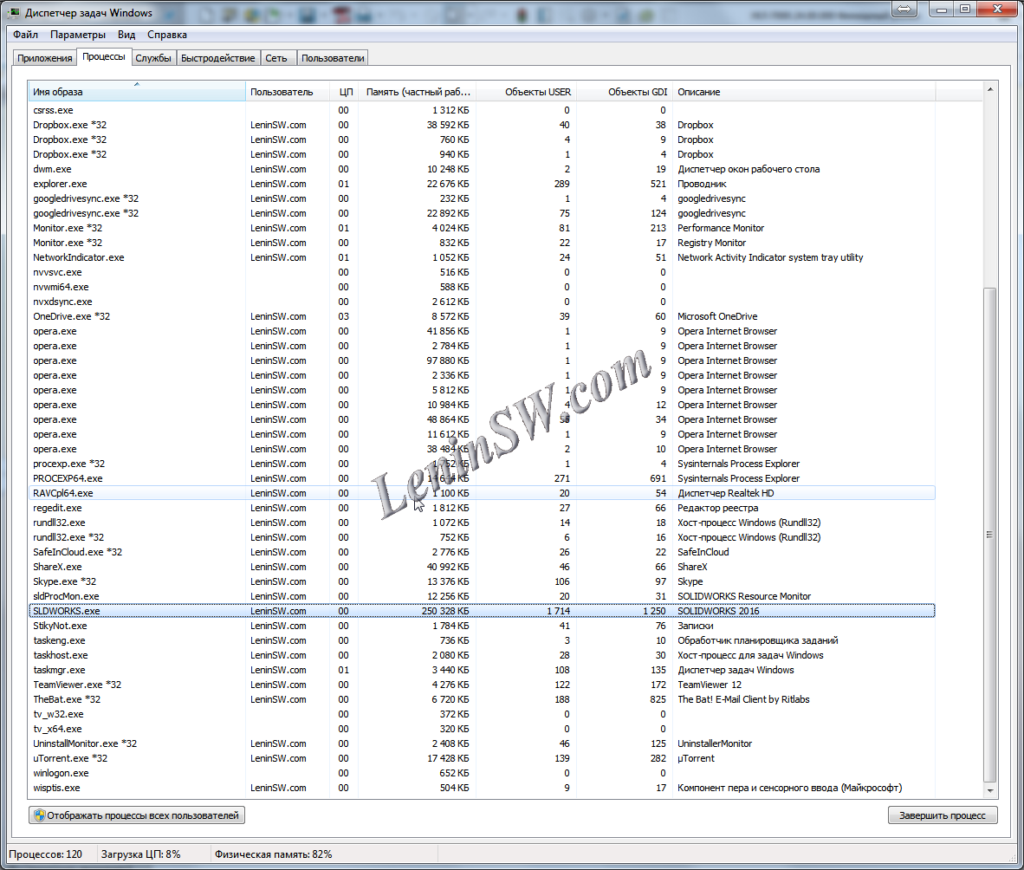Click the Завершить процесс button
The width and height of the screenshot is (1024, 870).
(943, 815)
